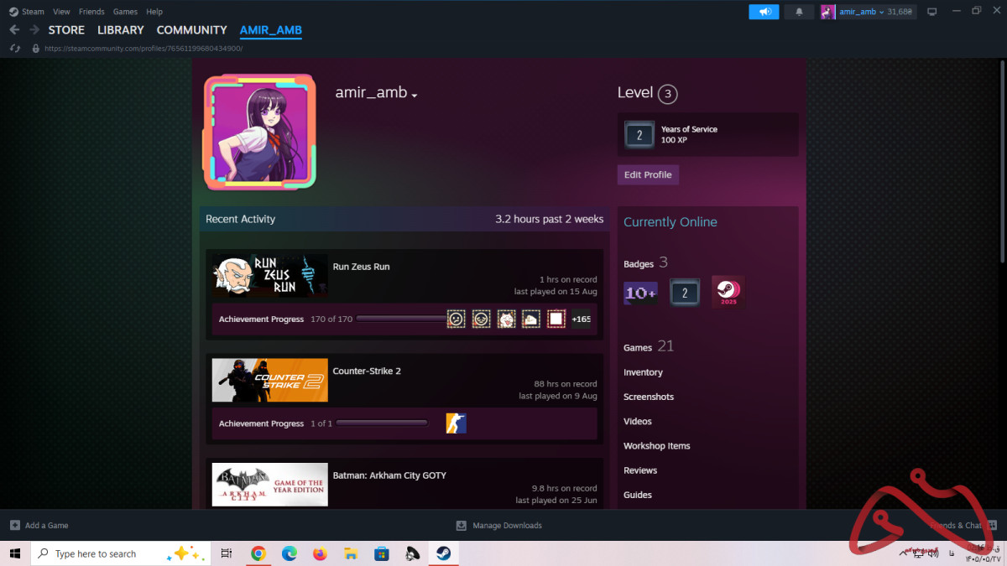
Task: Click the Counter-Strike 2 game thumbnail
Action: point(269,380)
